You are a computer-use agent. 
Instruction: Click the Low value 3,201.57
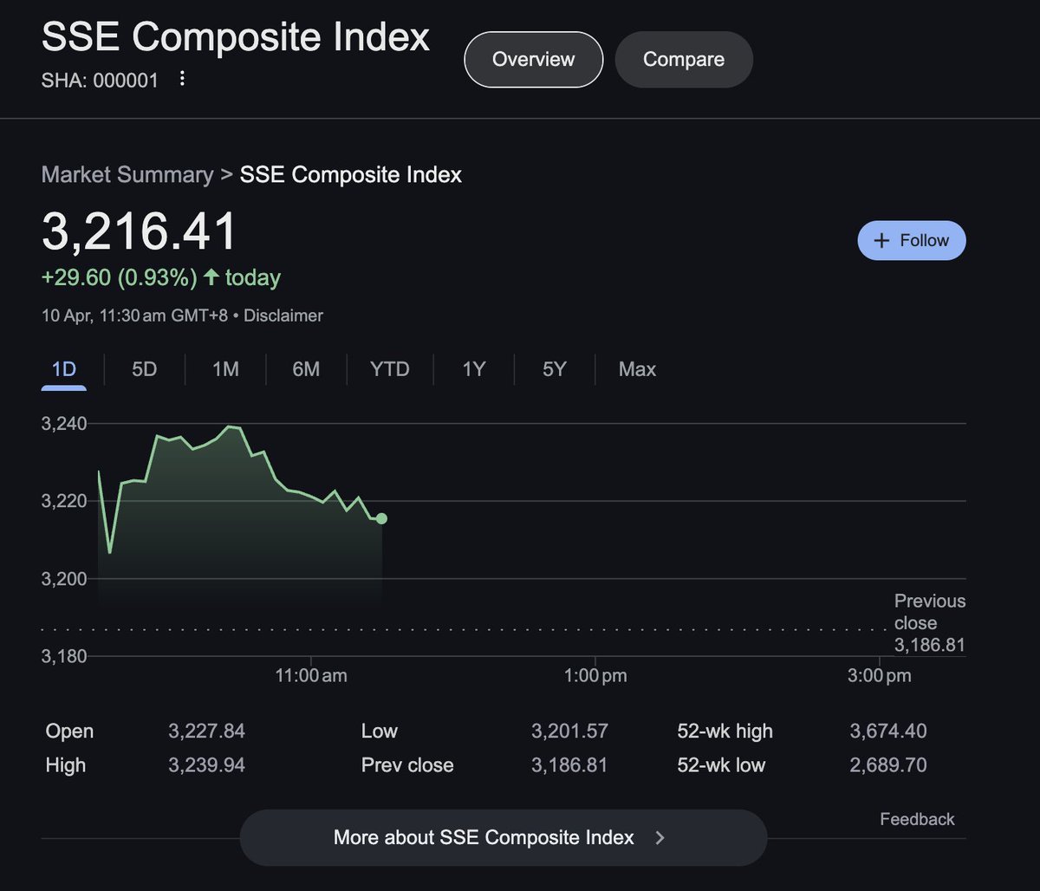[569, 731]
